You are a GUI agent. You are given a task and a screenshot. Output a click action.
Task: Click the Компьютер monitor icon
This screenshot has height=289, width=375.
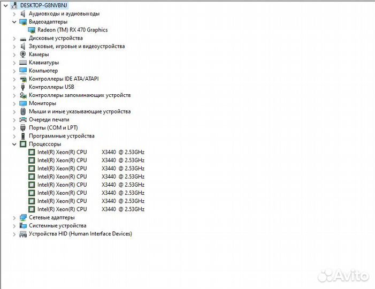23,71
